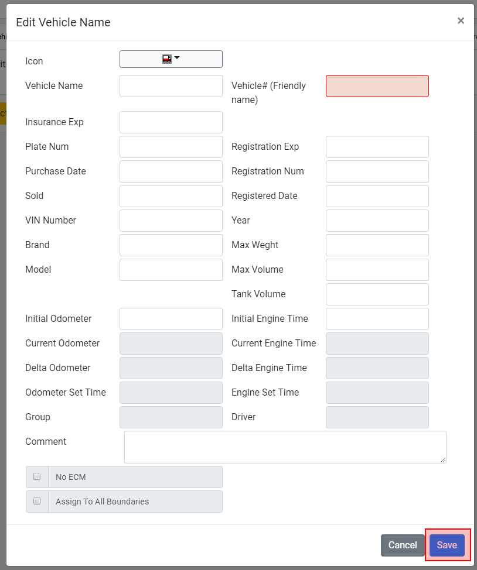The width and height of the screenshot is (477, 570).
Task: Check Assign To All Boundaries
Action: (x=37, y=501)
